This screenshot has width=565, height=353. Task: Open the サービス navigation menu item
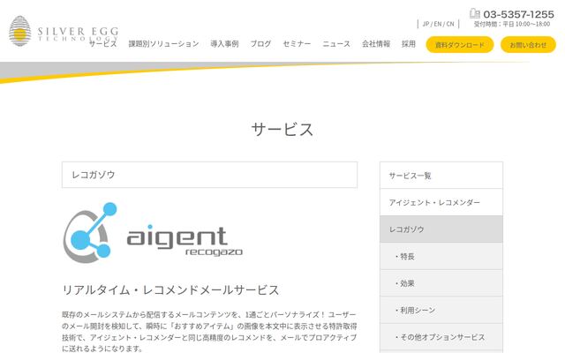tap(103, 43)
